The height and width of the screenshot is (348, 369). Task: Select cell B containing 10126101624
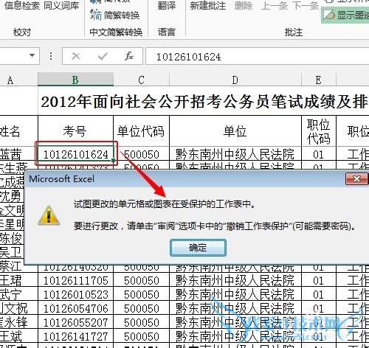[76, 154]
